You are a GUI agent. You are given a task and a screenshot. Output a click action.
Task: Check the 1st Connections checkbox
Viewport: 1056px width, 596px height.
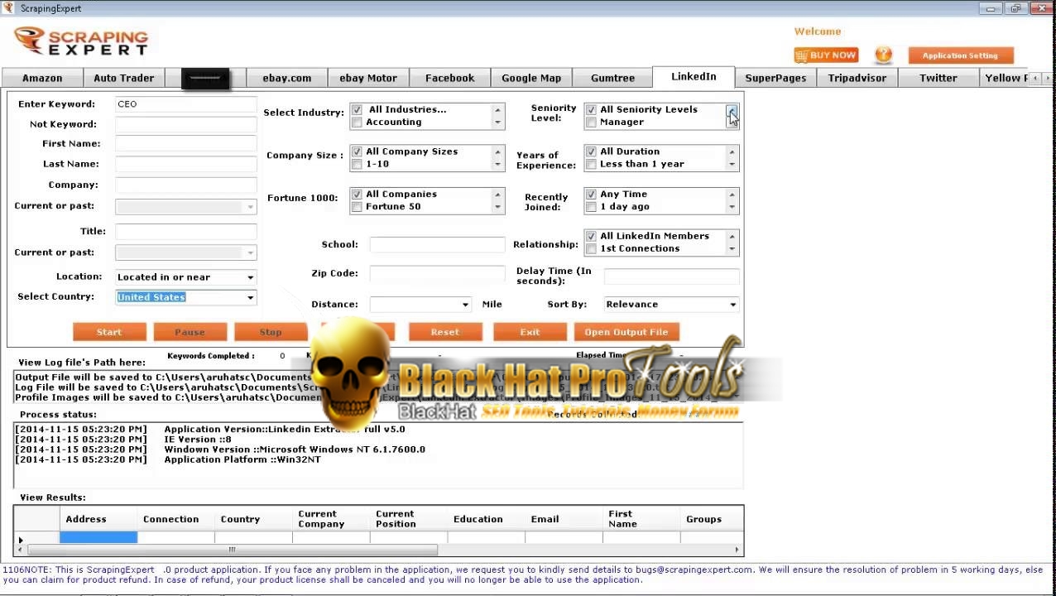[x=591, y=248]
